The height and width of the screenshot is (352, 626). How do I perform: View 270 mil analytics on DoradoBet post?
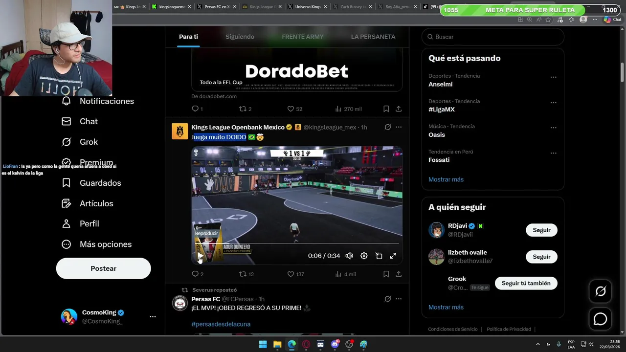click(x=348, y=109)
